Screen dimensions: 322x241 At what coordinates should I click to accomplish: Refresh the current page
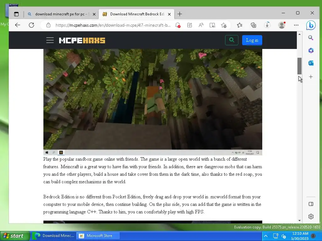click(x=31, y=25)
